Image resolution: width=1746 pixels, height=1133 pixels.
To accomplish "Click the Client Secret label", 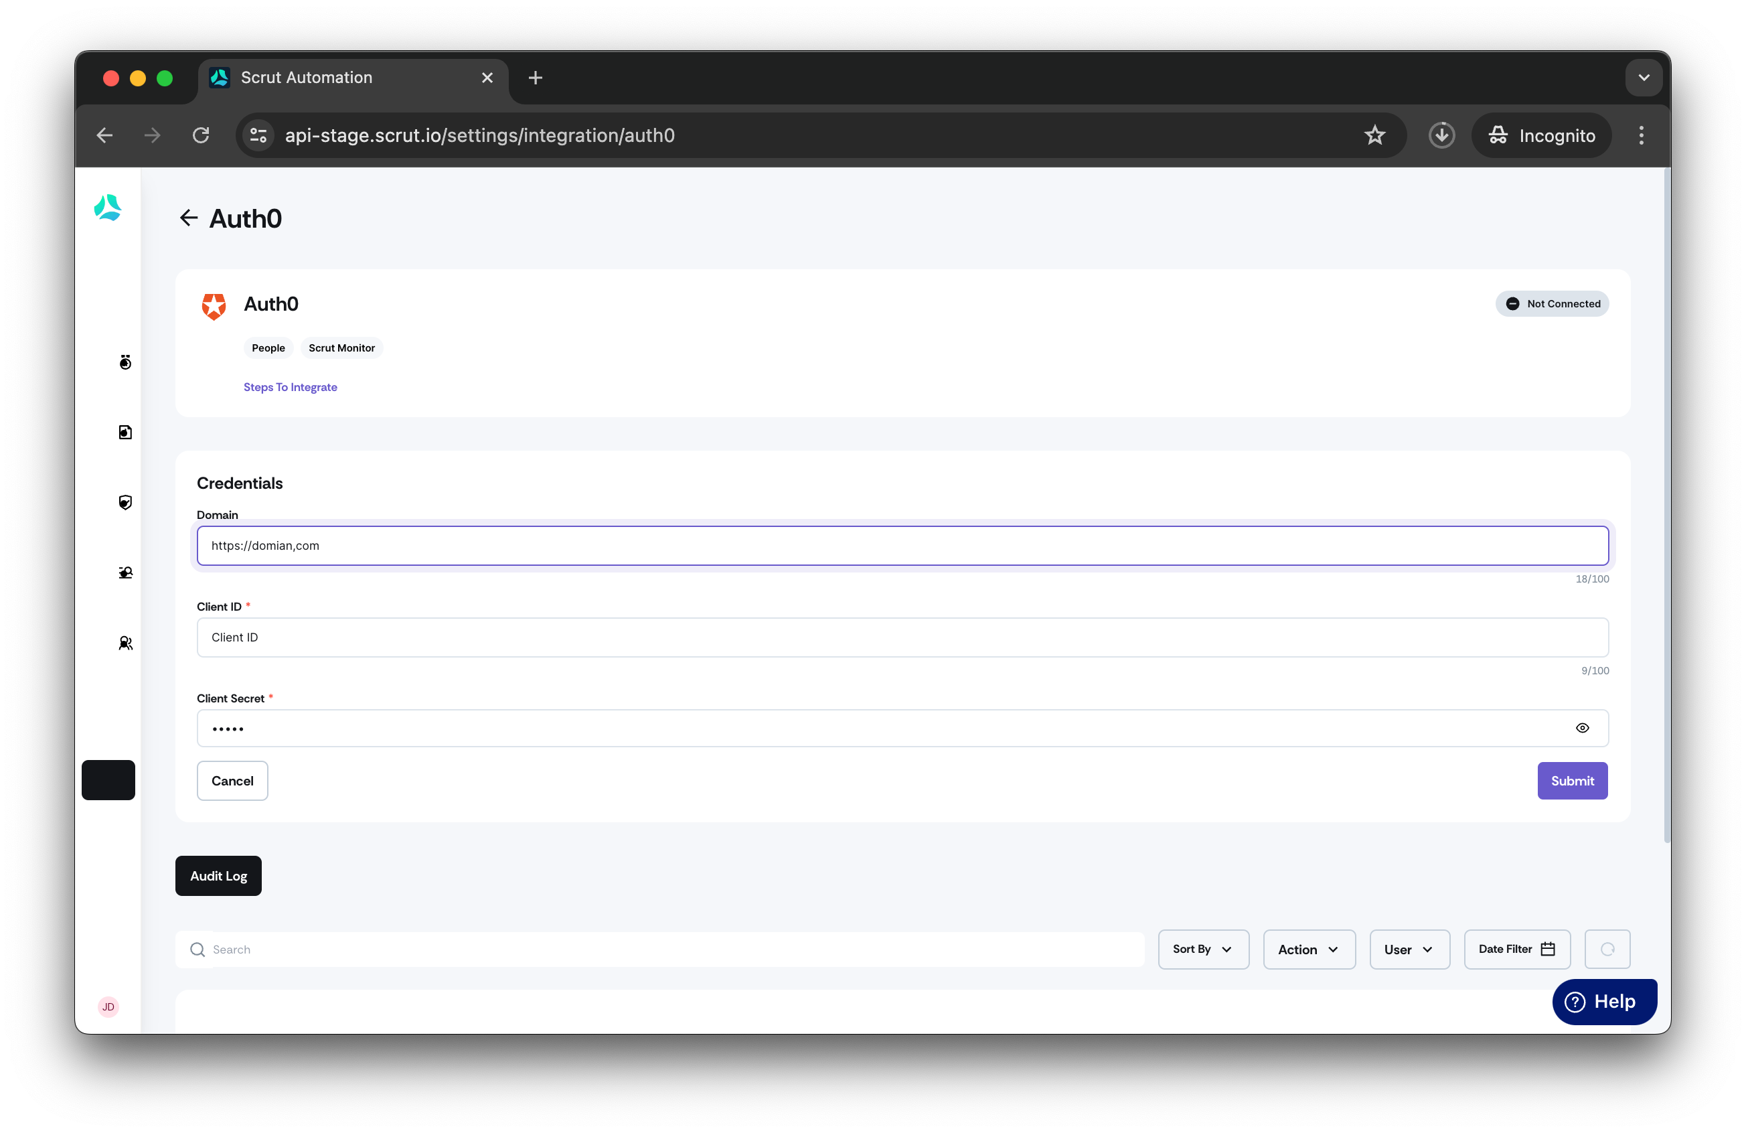I will click(230, 698).
